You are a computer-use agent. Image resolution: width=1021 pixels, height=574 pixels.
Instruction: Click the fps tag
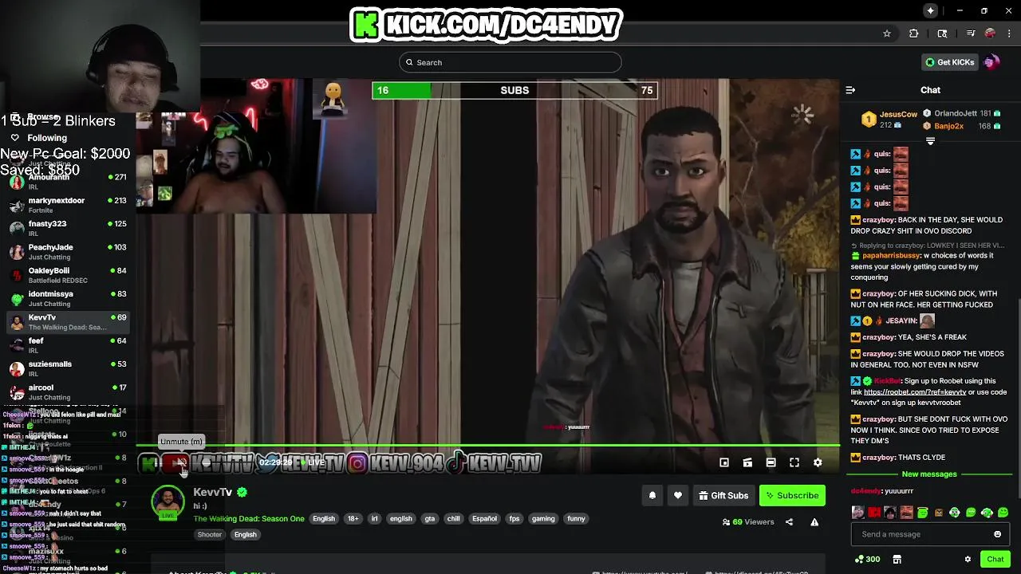pos(514,519)
